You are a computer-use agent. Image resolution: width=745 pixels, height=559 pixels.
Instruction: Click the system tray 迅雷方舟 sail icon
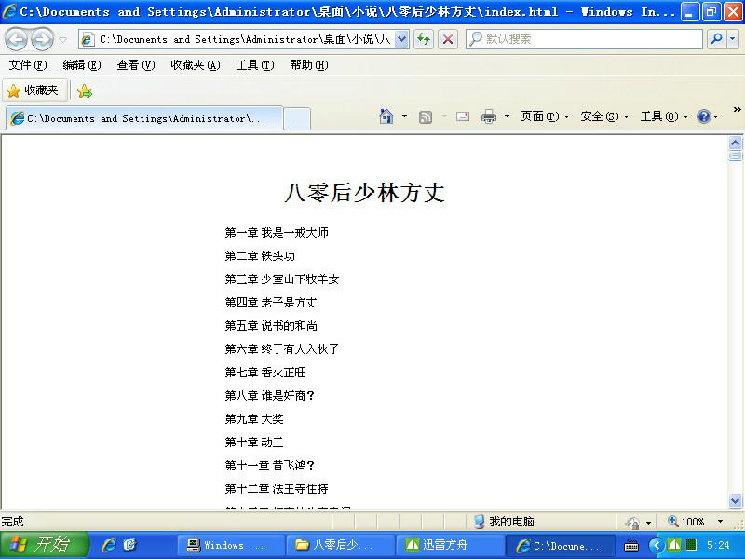tap(673, 544)
